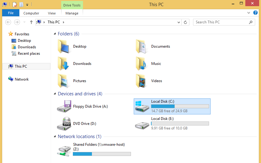This screenshot has width=261, height=163.
Task: Click the This PC breadcrumb in address bar
Action: 53,22
